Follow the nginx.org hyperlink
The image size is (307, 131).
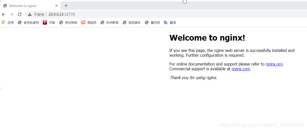coord(274,64)
